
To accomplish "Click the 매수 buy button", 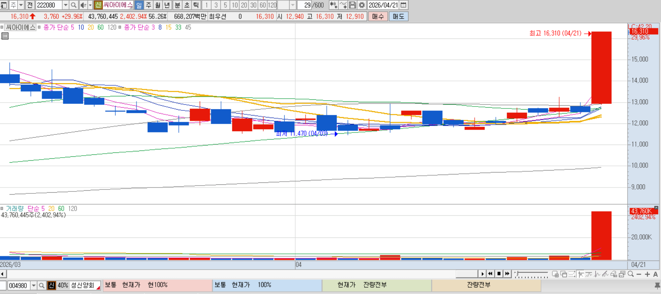I will [378, 17].
